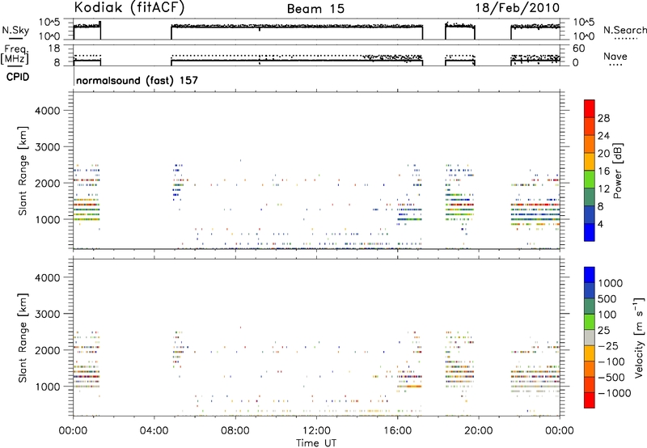Viewport: 647px width, 448px height.
Task: Select the "500" label on the velocity colorbar
Action: pyautogui.click(x=607, y=299)
